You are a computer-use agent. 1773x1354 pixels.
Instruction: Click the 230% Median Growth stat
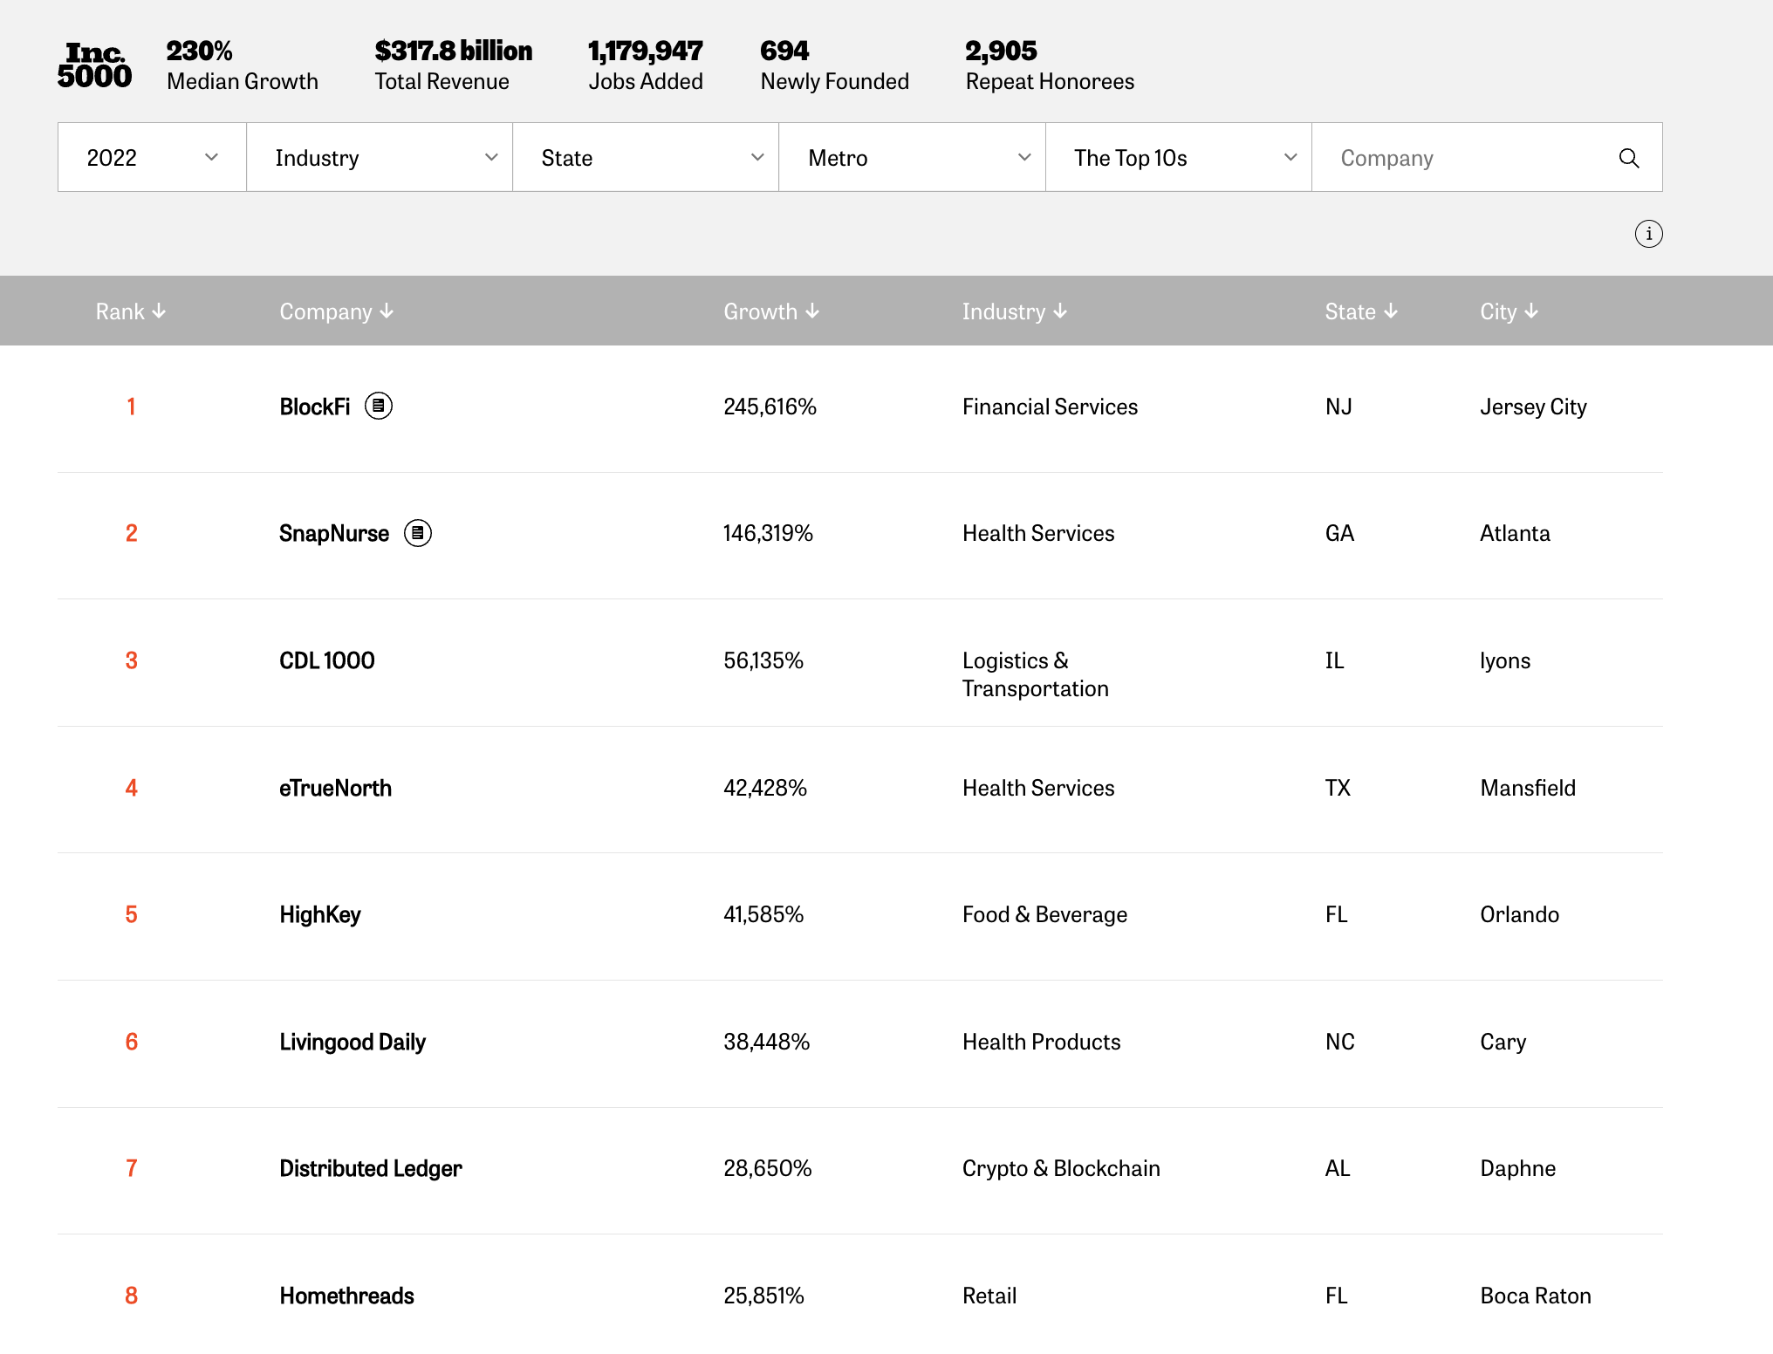pyautogui.click(x=243, y=65)
